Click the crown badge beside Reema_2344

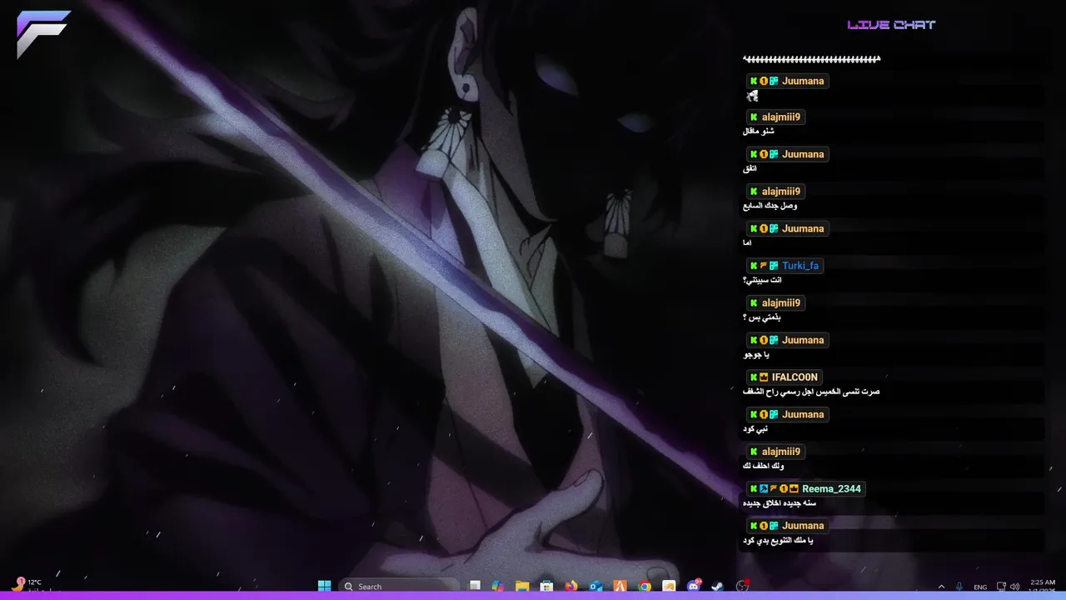pos(794,489)
